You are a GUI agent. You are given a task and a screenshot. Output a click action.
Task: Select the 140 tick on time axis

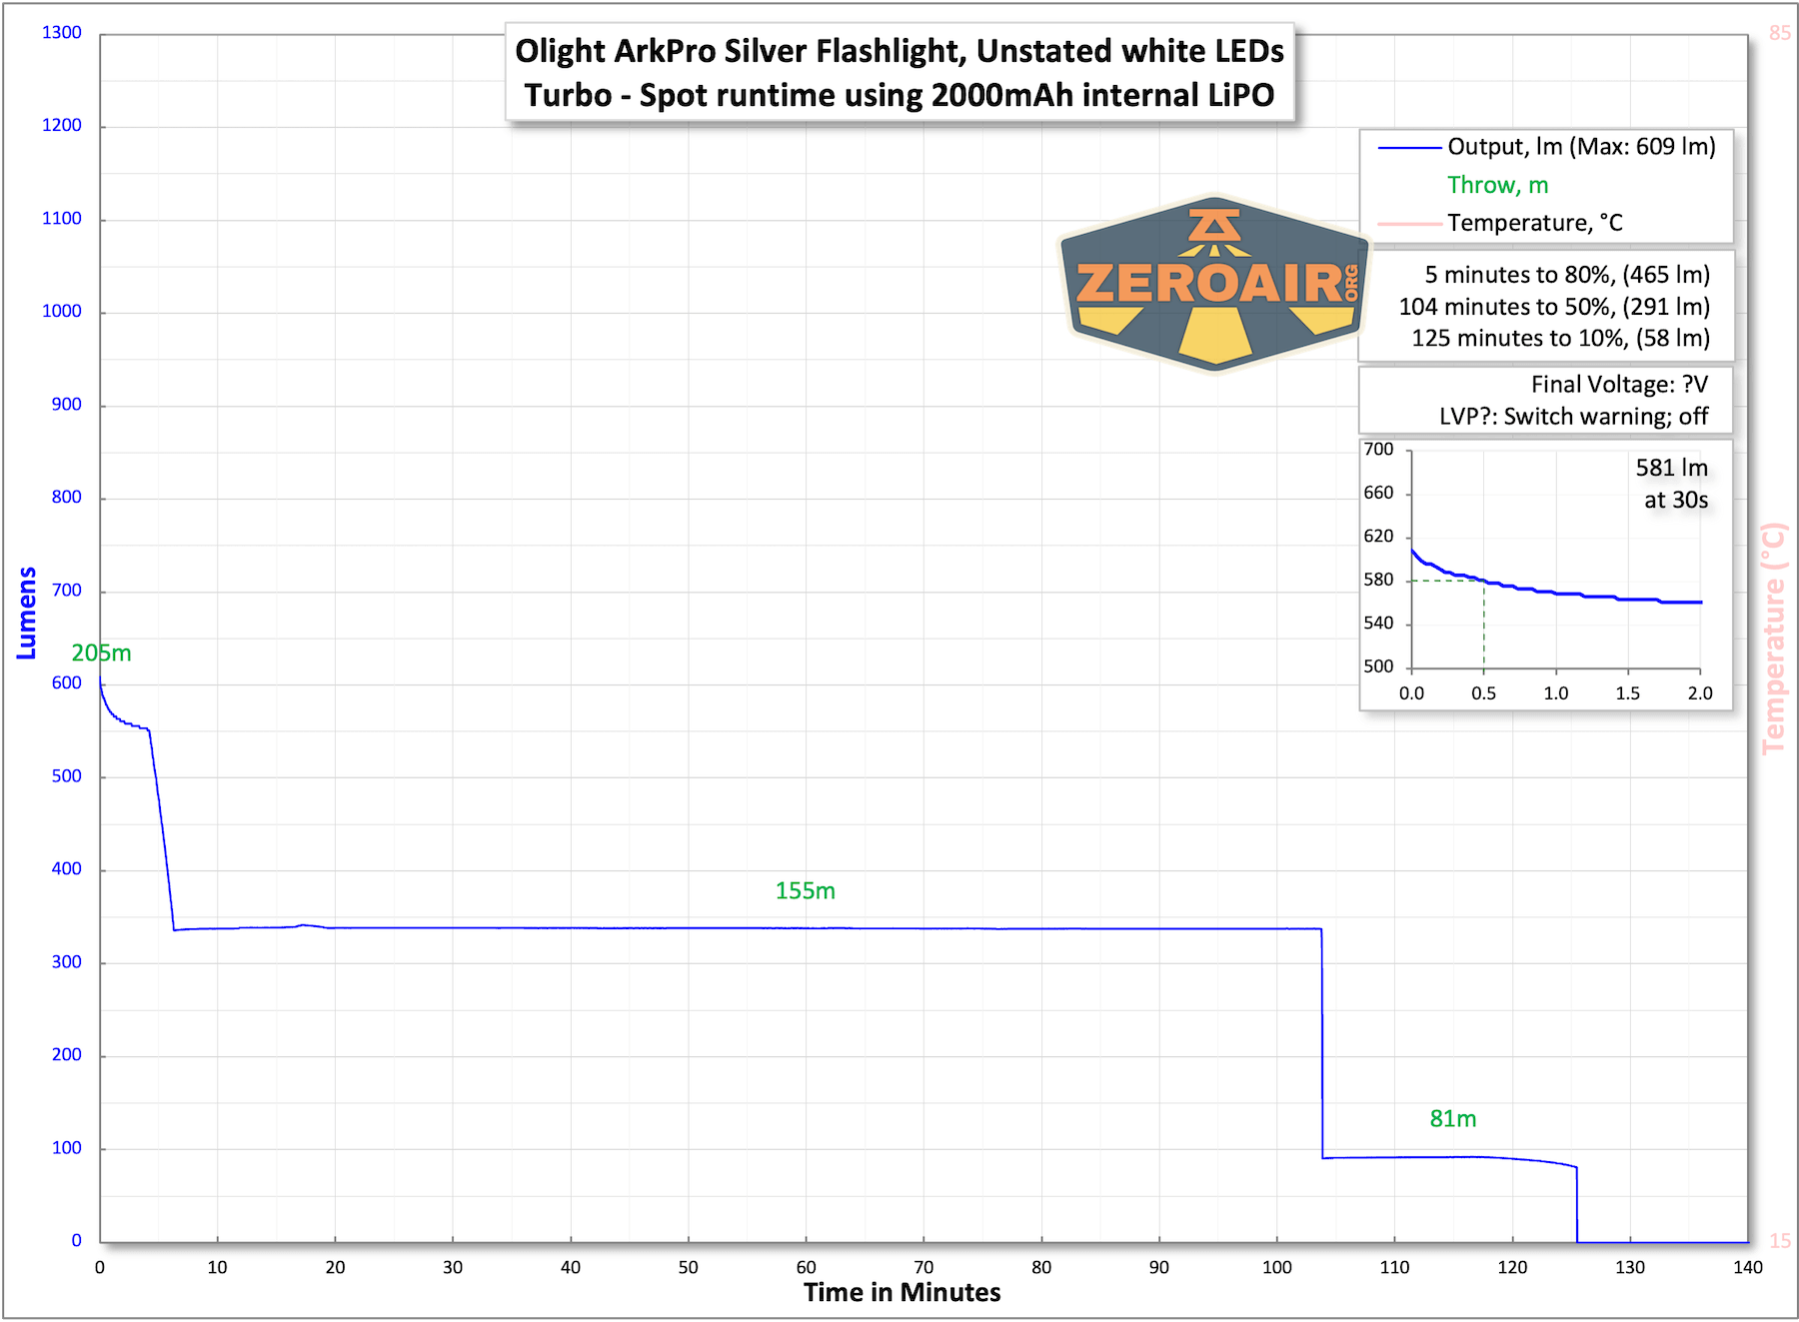(x=1747, y=1268)
